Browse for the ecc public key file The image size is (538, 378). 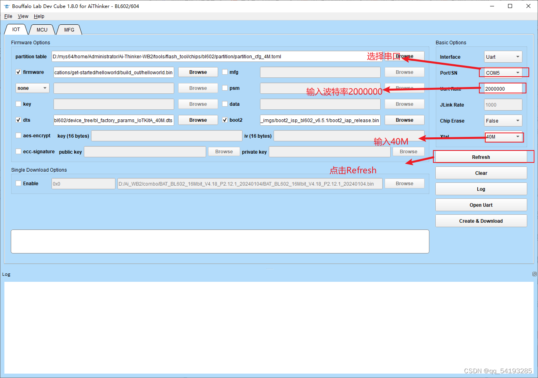[224, 152]
